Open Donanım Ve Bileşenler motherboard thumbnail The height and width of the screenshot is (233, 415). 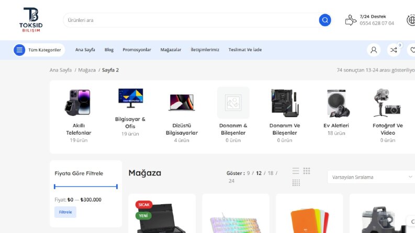pyautogui.click(x=285, y=102)
